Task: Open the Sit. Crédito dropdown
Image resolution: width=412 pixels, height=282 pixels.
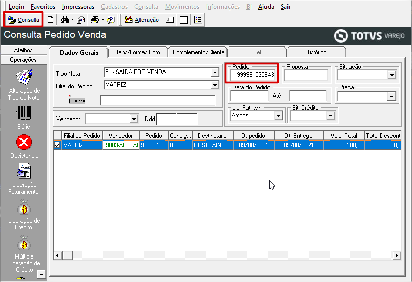Action: click(331, 116)
